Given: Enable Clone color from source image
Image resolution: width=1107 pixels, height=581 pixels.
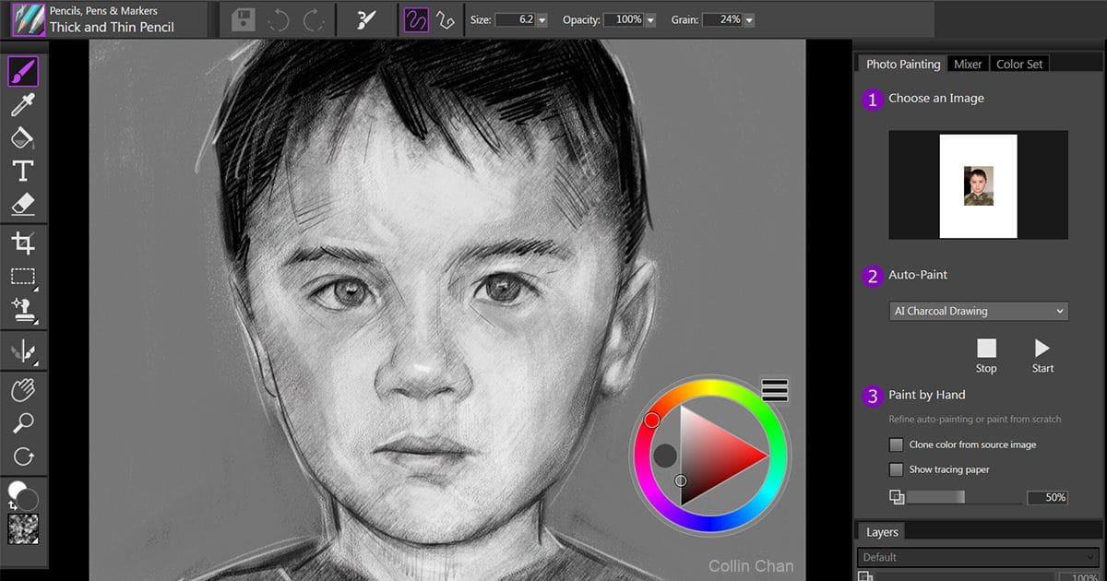Looking at the screenshot, I should click(896, 445).
